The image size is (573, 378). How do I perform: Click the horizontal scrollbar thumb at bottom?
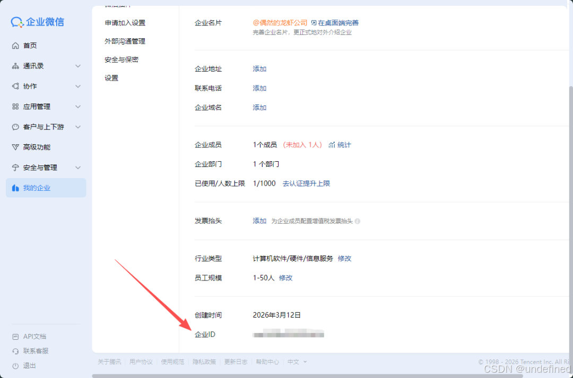(x=308, y=376)
